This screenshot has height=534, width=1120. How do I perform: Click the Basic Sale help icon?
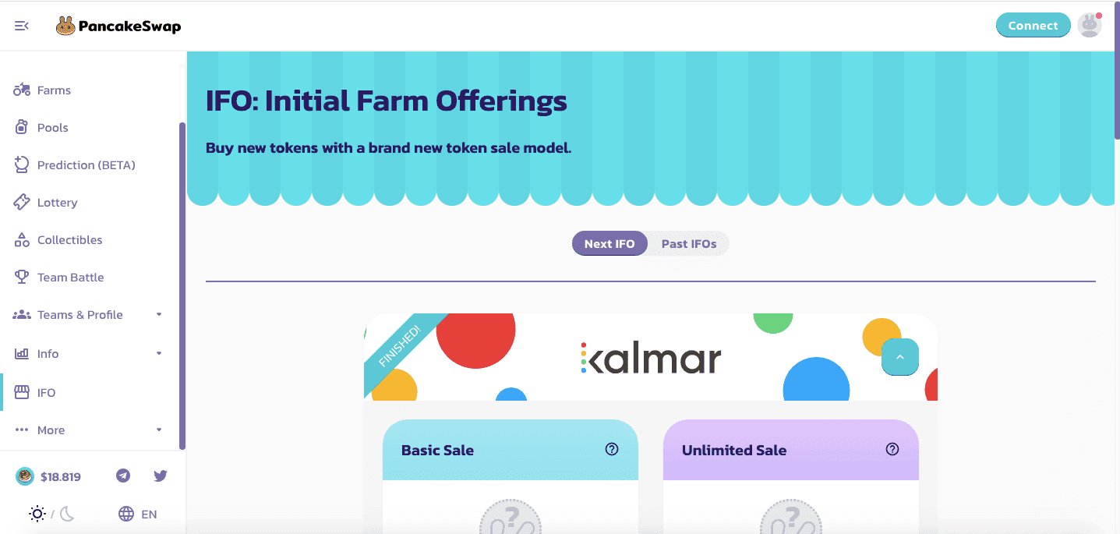(x=612, y=449)
